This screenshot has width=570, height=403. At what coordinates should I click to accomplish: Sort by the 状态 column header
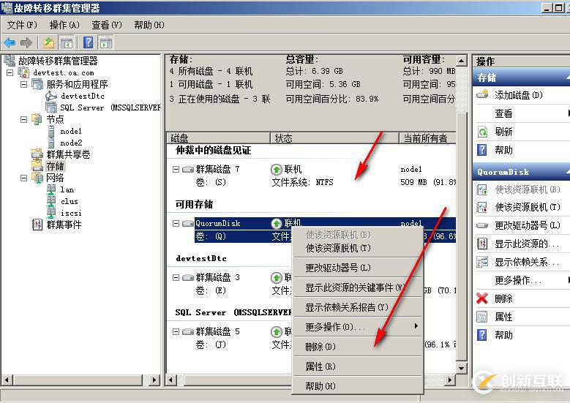335,138
